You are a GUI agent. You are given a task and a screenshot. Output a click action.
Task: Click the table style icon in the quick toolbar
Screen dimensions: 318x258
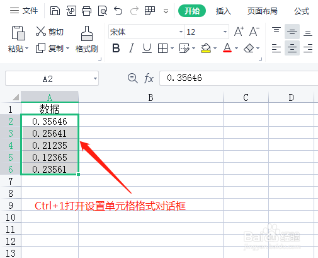tap(150, 11)
